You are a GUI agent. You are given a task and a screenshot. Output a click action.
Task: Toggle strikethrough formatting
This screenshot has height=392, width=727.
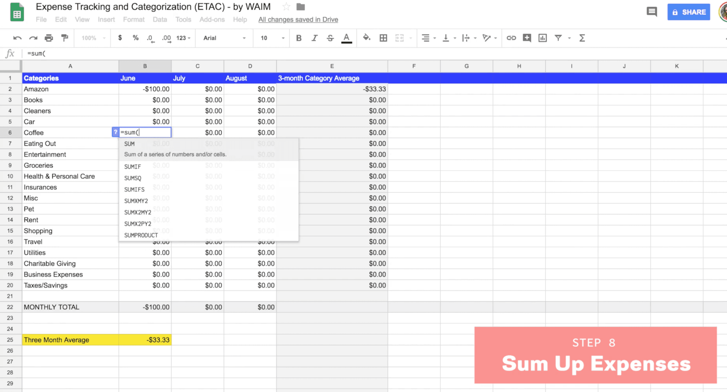[330, 38]
